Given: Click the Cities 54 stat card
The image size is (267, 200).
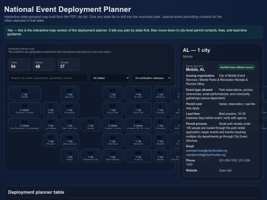Looking at the screenshot, I should click(x=19, y=65).
